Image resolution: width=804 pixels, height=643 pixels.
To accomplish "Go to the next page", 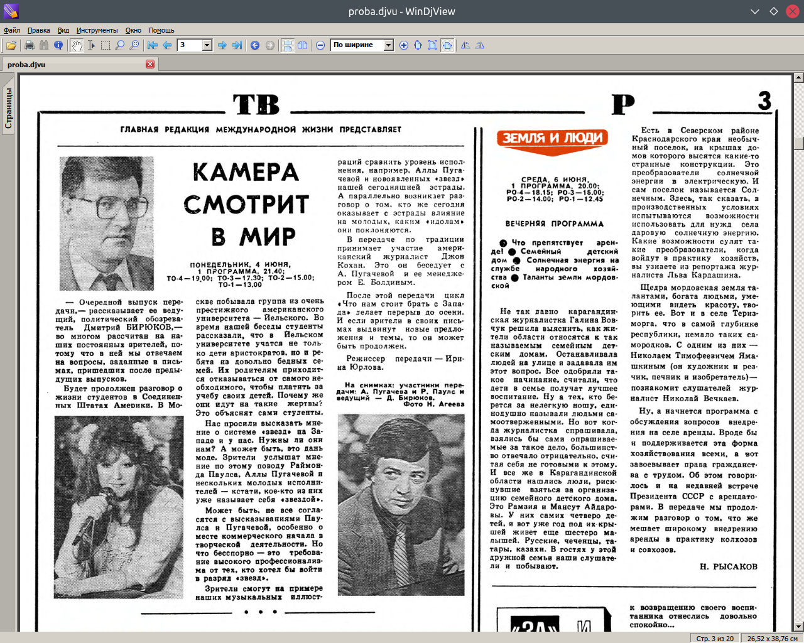I will click(x=222, y=45).
